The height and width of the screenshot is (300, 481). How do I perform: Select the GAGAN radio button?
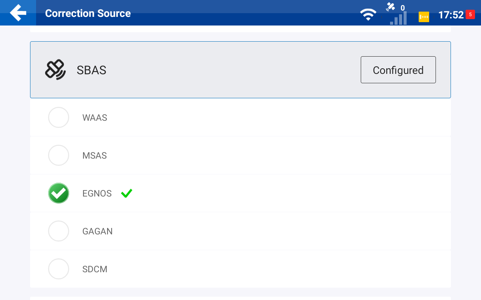pos(59,231)
